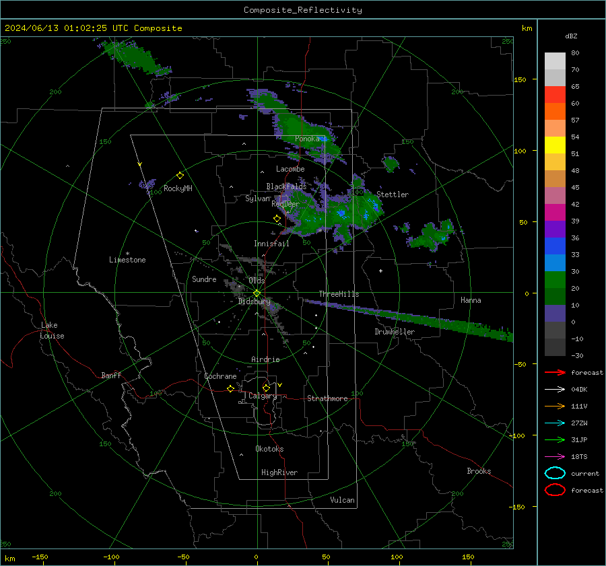
Task: Click the yellow diamond marker near Cochrane
Action: [x=231, y=388]
